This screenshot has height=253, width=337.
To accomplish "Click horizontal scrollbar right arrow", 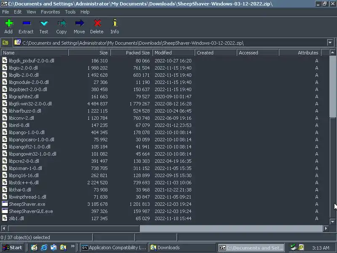I will click(x=326, y=228).
